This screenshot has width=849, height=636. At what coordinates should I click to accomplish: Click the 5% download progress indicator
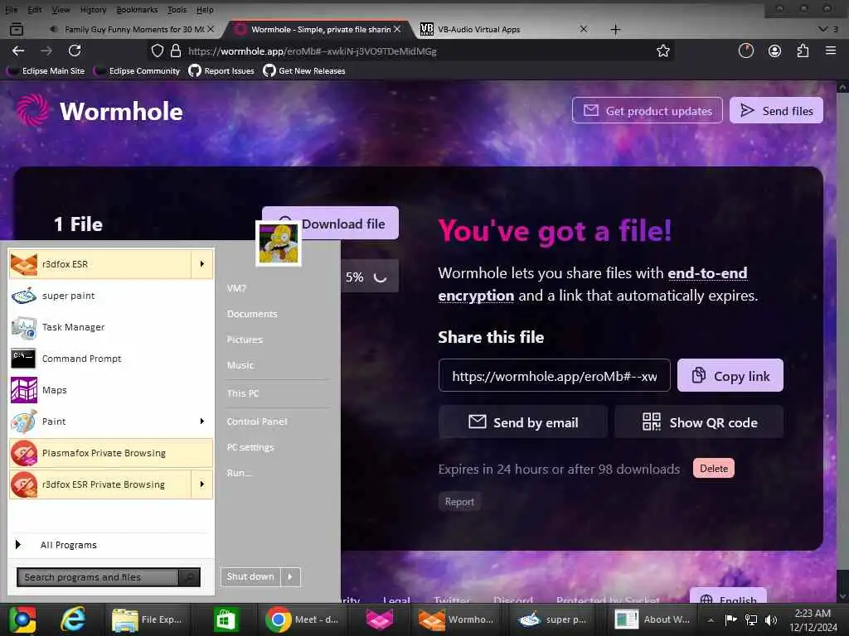(370, 277)
